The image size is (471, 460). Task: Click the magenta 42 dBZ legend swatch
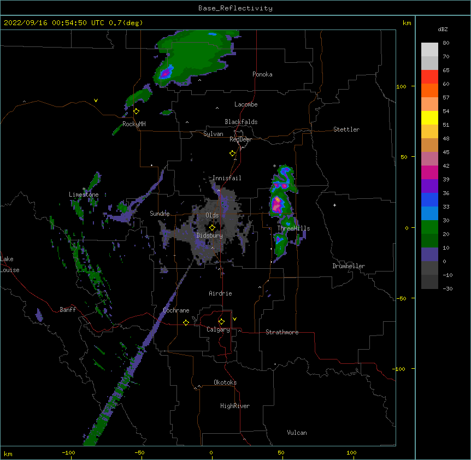429,173
